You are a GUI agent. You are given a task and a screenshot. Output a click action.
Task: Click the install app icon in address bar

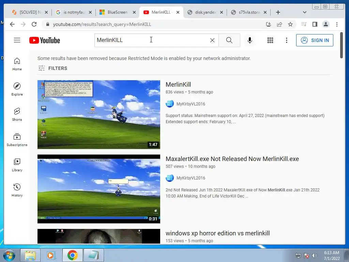[x=269, y=24]
